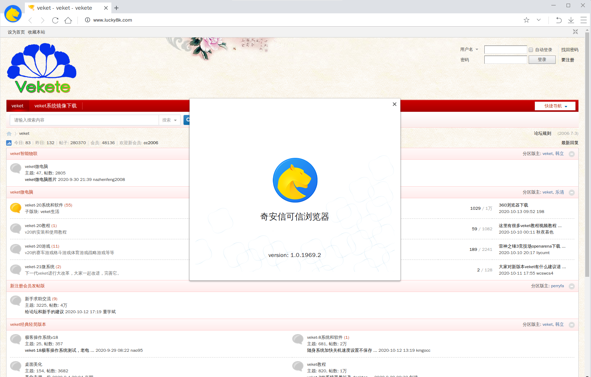Click the Vekete forum logo
This screenshot has width=591, height=377.
(42, 68)
